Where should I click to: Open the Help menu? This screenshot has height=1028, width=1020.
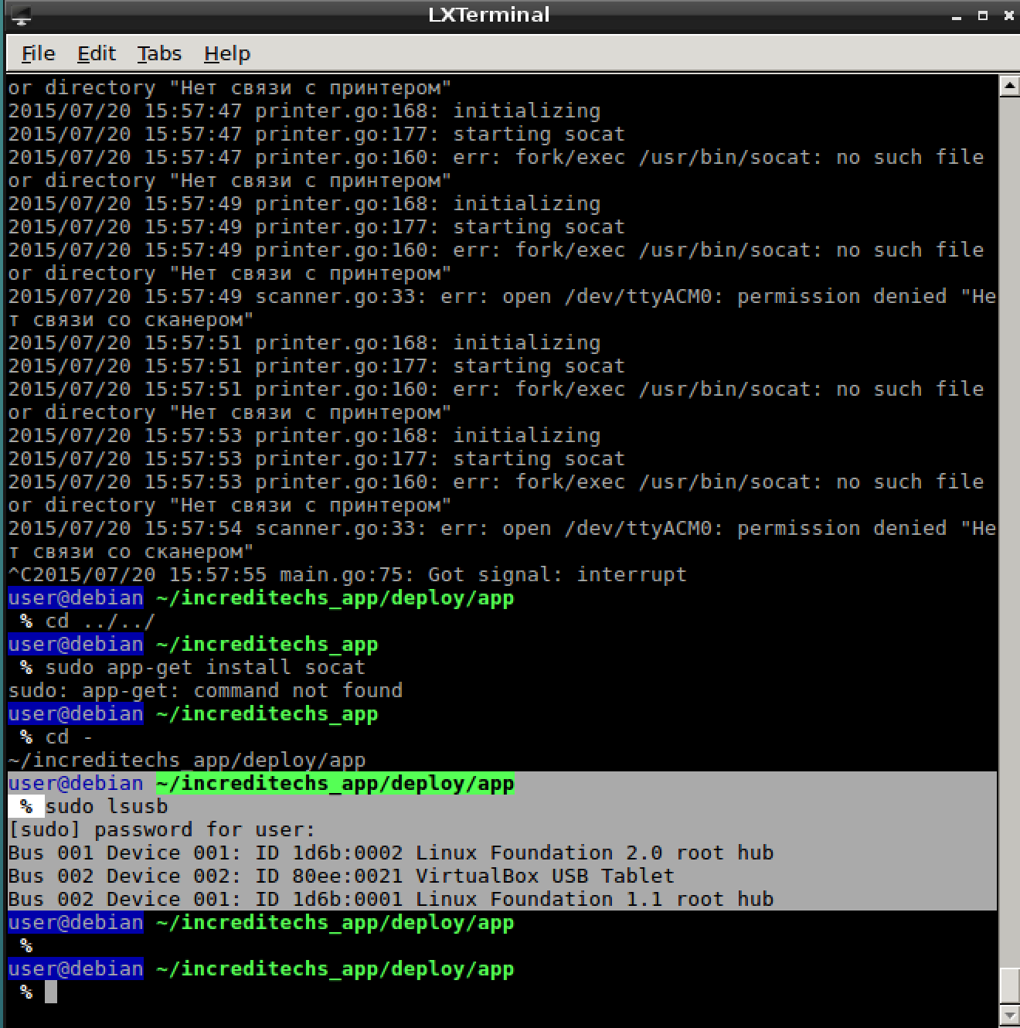(227, 53)
